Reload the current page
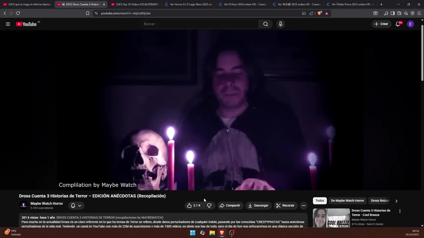 (18, 13)
